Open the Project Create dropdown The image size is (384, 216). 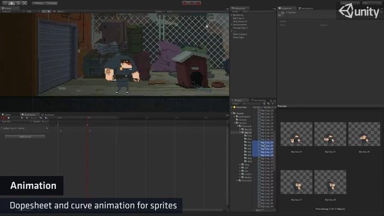coord(235,104)
